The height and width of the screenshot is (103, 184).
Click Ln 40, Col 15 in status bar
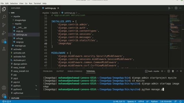click(x=119, y=102)
